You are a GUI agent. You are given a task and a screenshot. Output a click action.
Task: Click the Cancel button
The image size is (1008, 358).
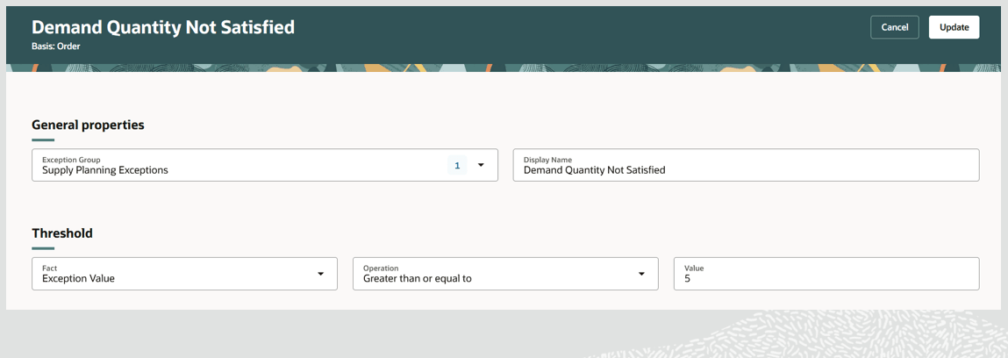[x=894, y=27]
